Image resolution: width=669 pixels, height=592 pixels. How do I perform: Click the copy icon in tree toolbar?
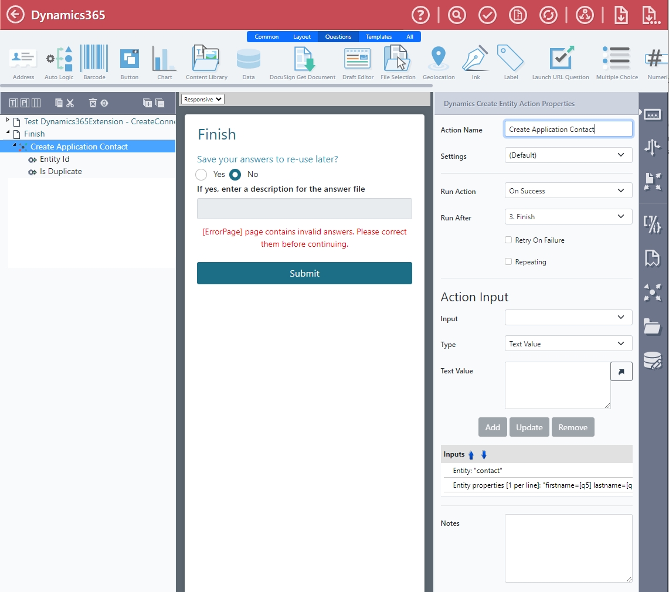[59, 103]
